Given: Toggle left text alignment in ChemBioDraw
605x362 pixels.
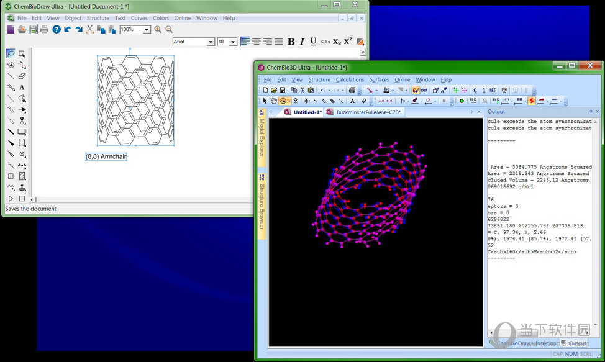Looking at the screenshot, I should click(245, 41).
